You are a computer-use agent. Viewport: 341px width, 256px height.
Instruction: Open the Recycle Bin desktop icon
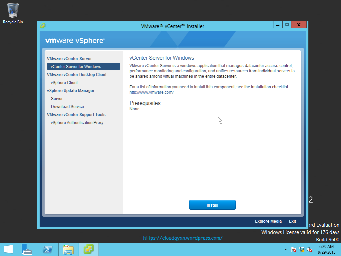click(x=13, y=13)
